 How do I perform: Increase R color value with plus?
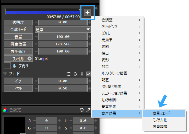[x=59, y=121]
